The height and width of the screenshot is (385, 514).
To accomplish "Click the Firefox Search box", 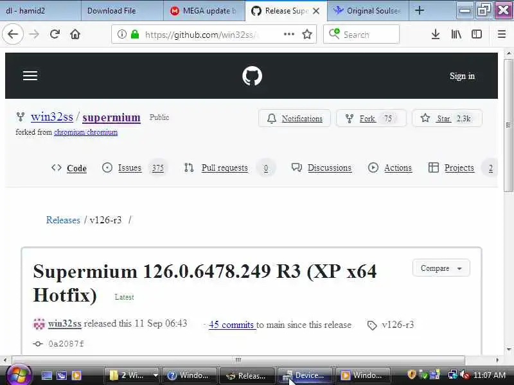I will (x=361, y=34).
